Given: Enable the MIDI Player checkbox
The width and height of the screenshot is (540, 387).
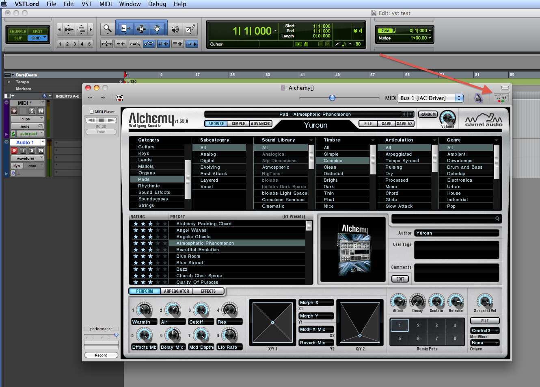Looking at the screenshot, I should (92, 112).
